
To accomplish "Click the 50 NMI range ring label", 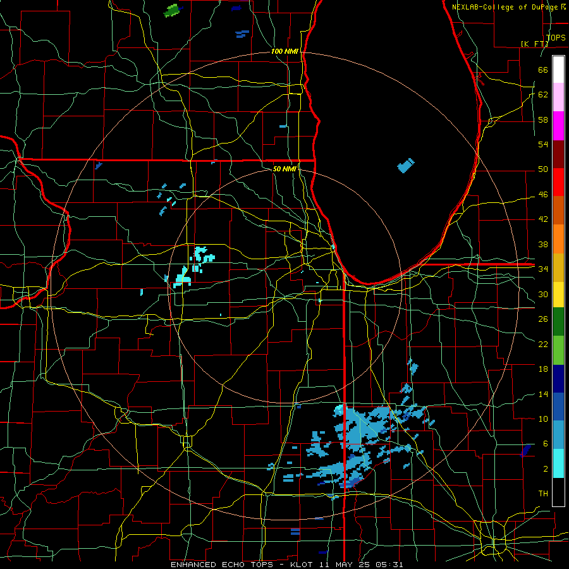I will pyautogui.click(x=284, y=169).
